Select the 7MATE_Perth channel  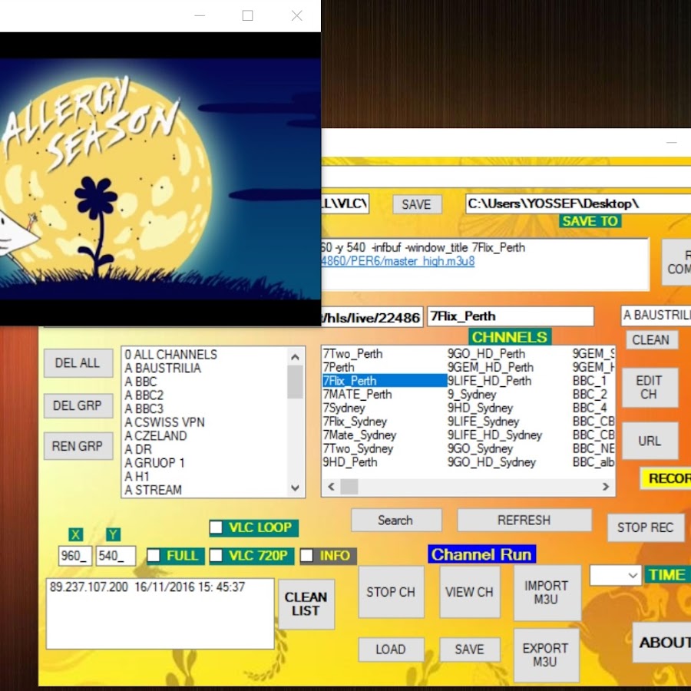357,395
